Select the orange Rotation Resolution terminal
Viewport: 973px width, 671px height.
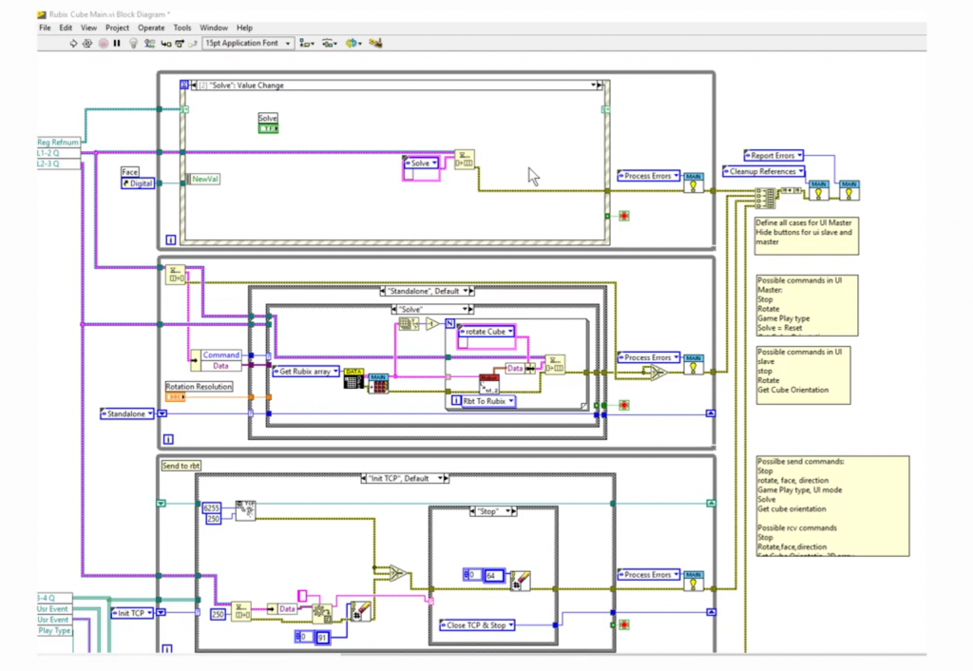tap(175, 397)
